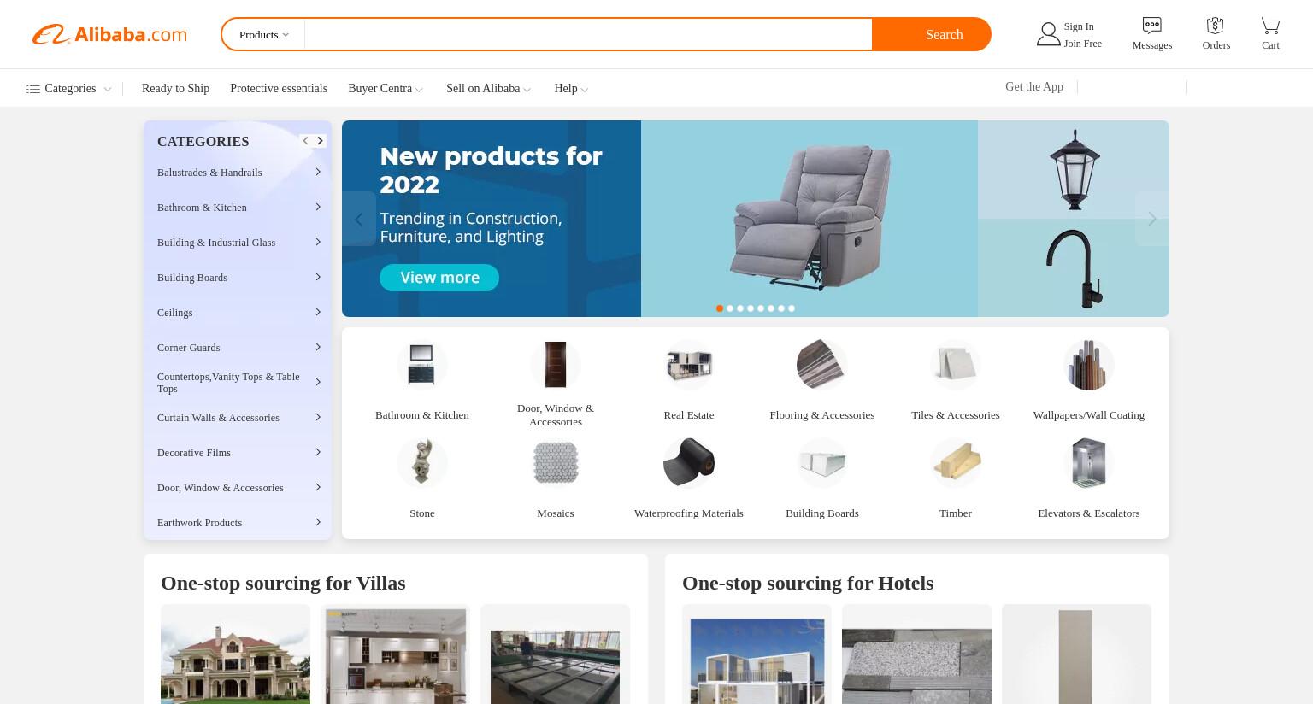Open the Products search type dropdown
Image resolution: width=1313 pixels, height=704 pixels.
263,35
